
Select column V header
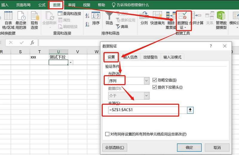77,52
